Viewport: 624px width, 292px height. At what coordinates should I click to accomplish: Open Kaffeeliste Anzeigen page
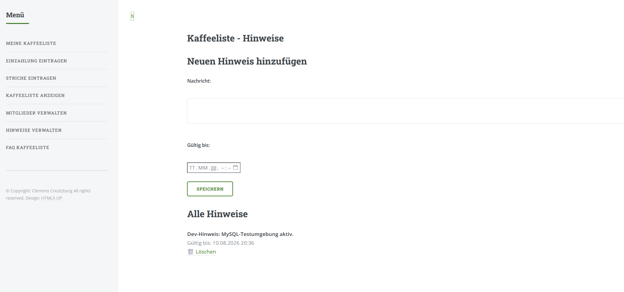tap(35, 95)
